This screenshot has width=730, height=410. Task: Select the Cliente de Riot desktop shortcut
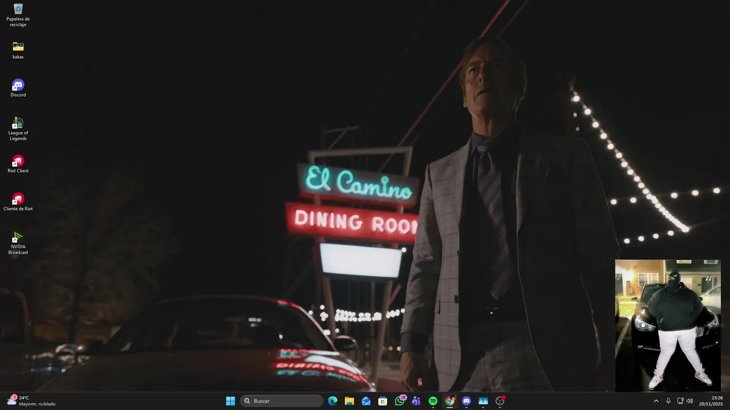click(x=18, y=202)
